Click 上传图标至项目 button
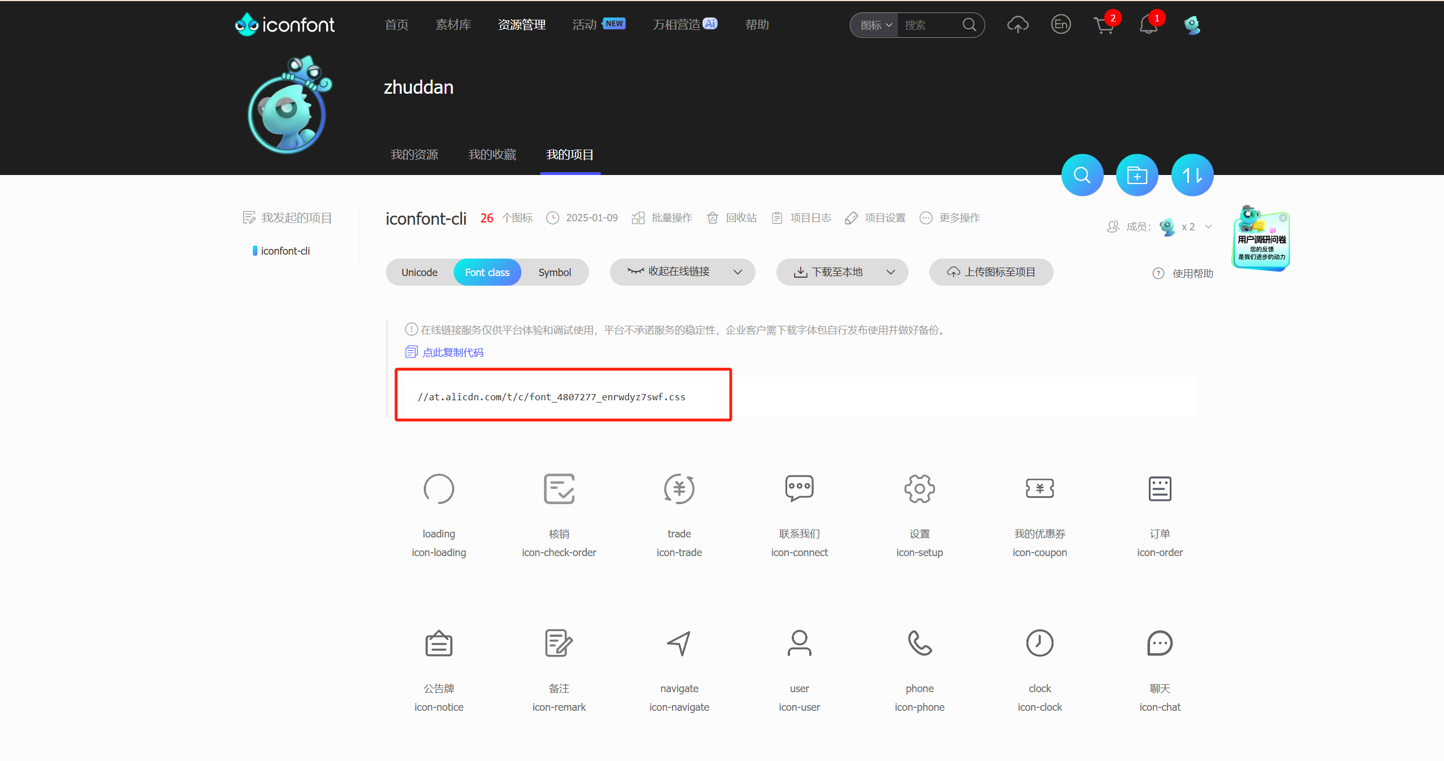 tap(991, 272)
